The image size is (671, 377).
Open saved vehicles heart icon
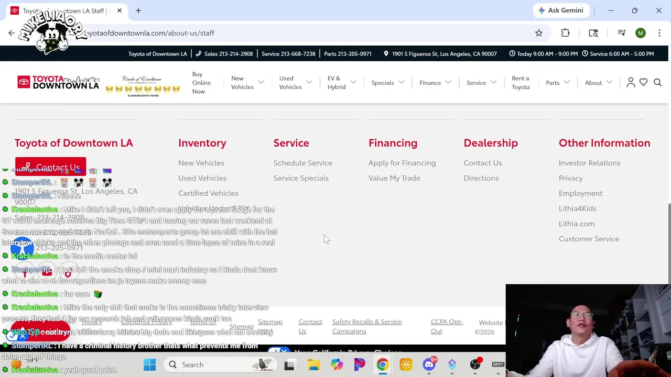click(x=644, y=82)
